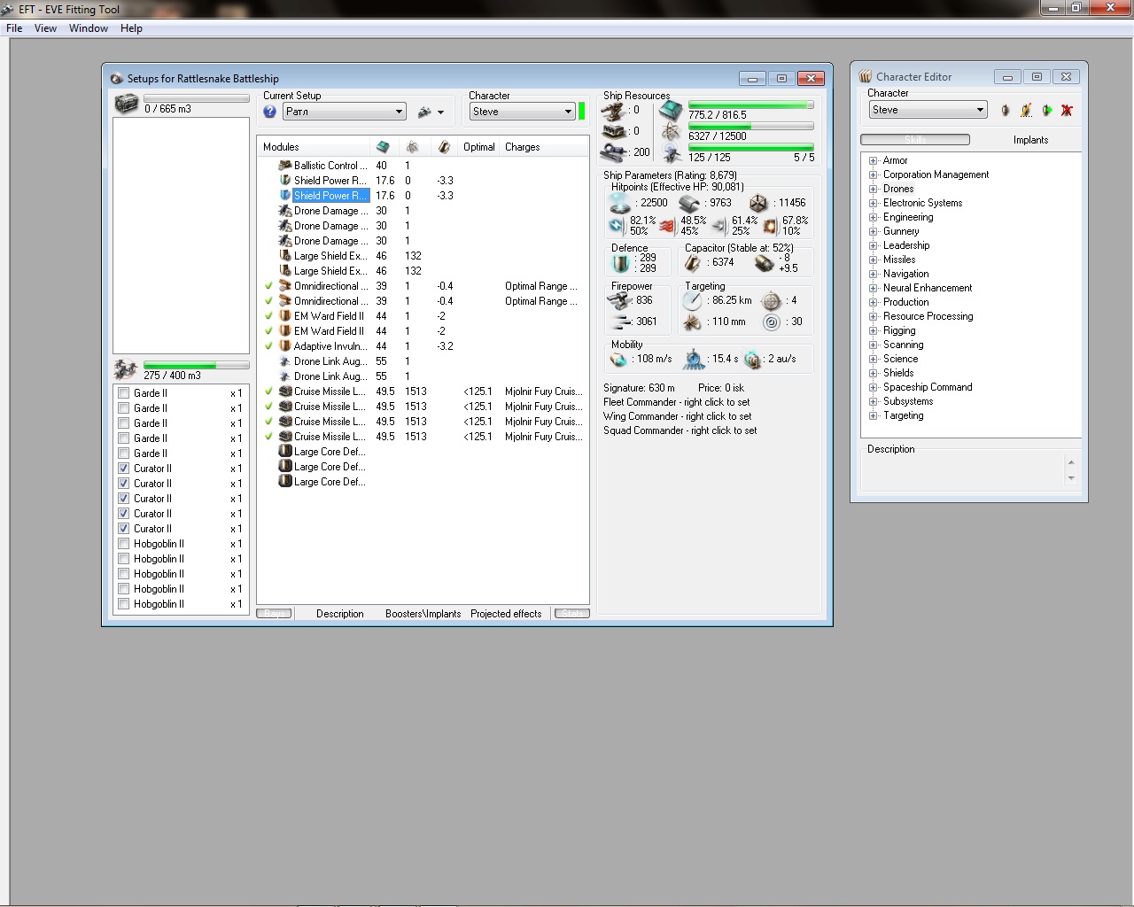This screenshot has height=907, width=1134.
Task: Toggle the first Cruise Missile Launcher checkmark
Action: 268,391
